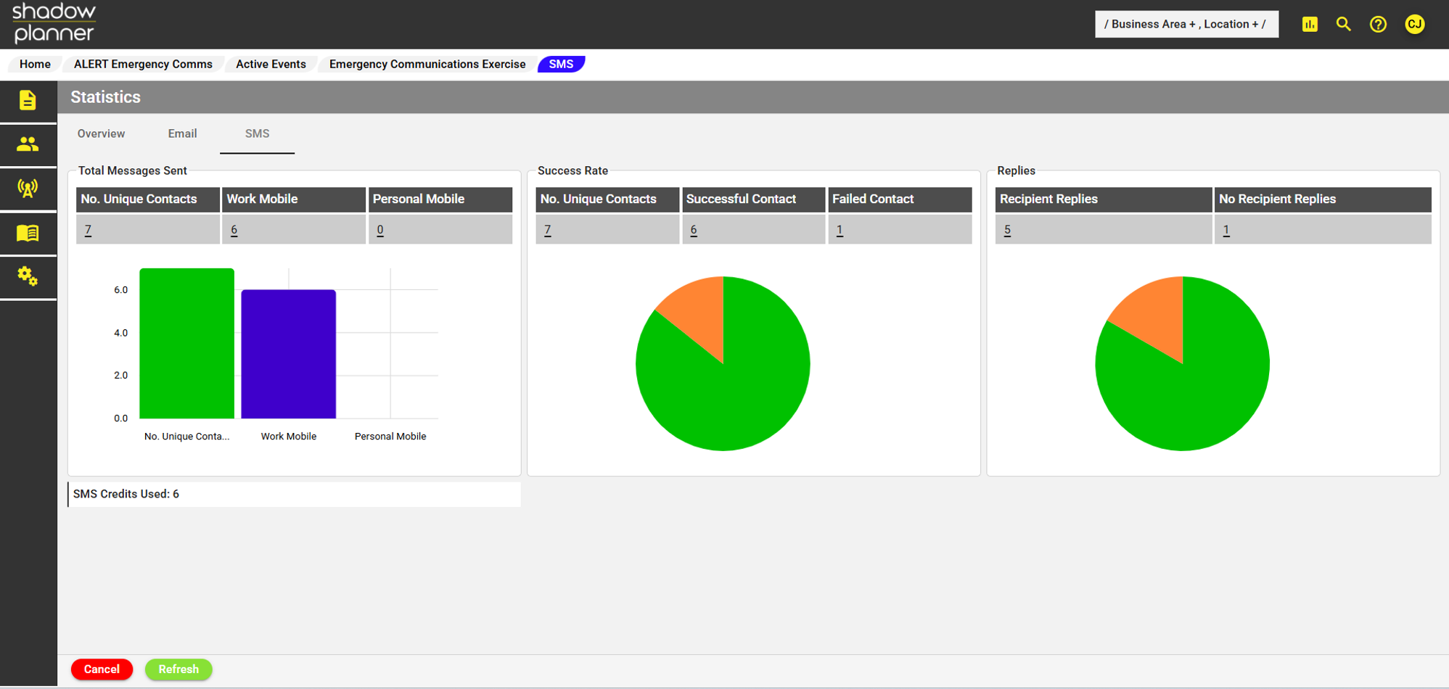Click the Refresh button
Viewport: 1449px width, 689px height.
178,669
